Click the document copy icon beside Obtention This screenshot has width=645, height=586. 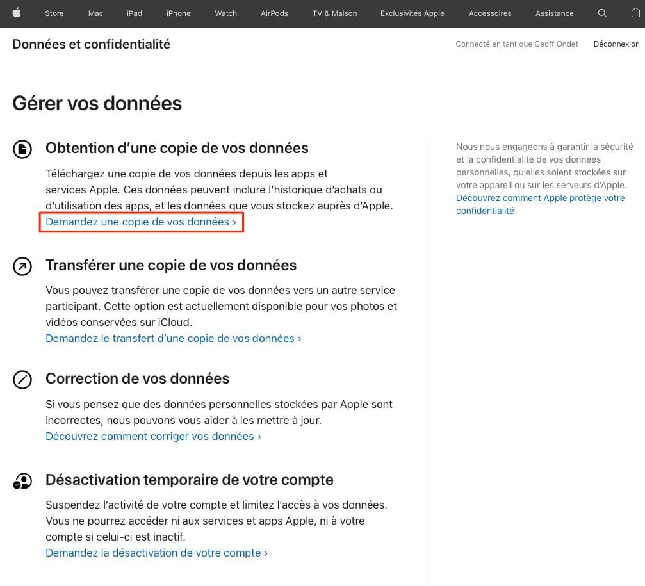pyautogui.click(x=22, y=149)
